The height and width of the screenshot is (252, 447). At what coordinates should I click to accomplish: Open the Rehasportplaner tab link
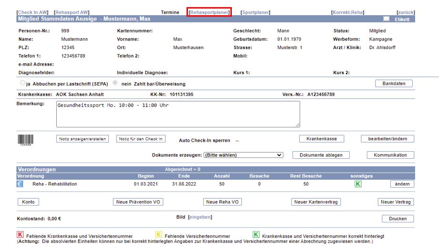coord(209,12)
